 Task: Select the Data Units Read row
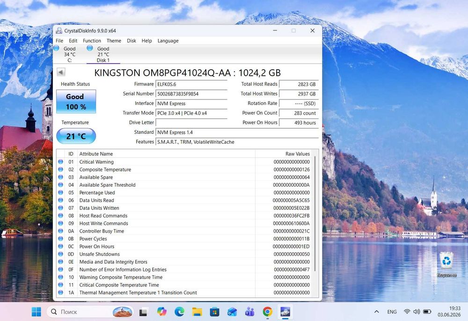pyautogui.click(x=184, y=200)
